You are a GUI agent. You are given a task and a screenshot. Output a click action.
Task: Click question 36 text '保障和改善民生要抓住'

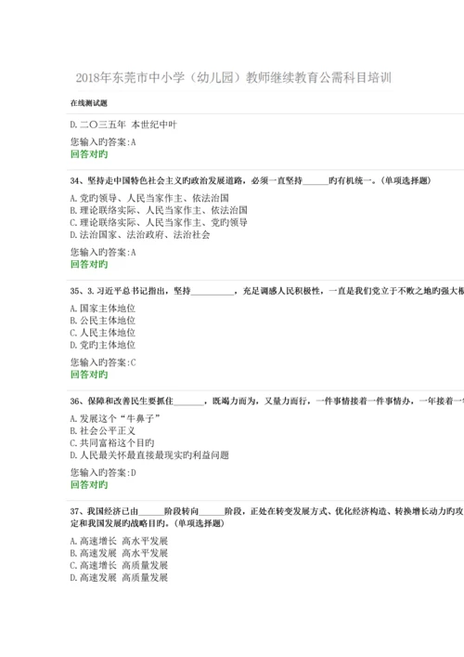click(131, 401)
